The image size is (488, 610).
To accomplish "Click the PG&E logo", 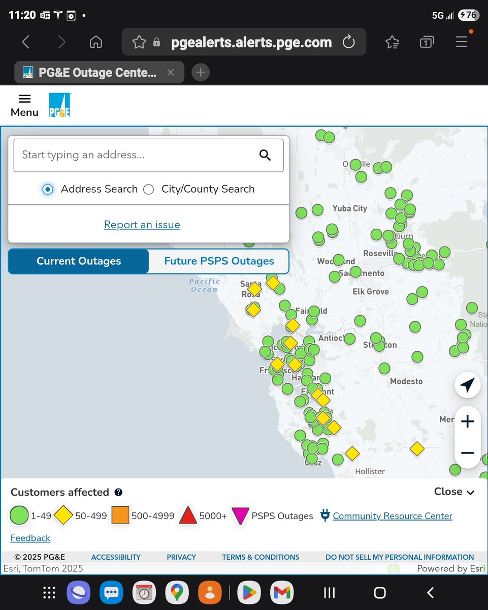I will coord(60,105).
